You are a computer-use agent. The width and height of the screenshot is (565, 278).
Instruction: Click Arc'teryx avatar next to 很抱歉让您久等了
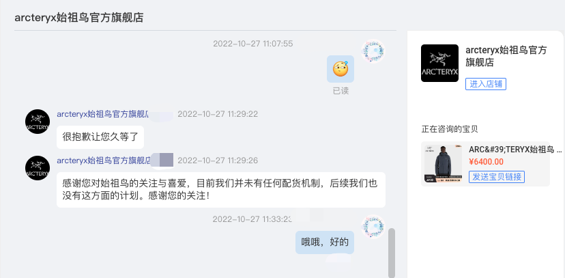coord(38,122)
